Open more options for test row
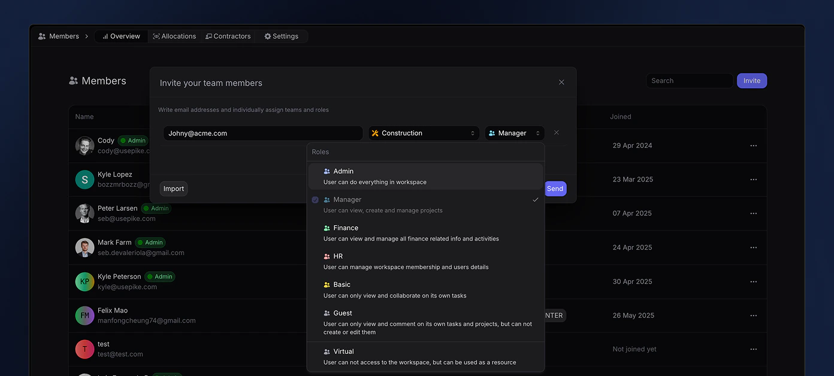The image size is (834, 376). tap(754, 349)
